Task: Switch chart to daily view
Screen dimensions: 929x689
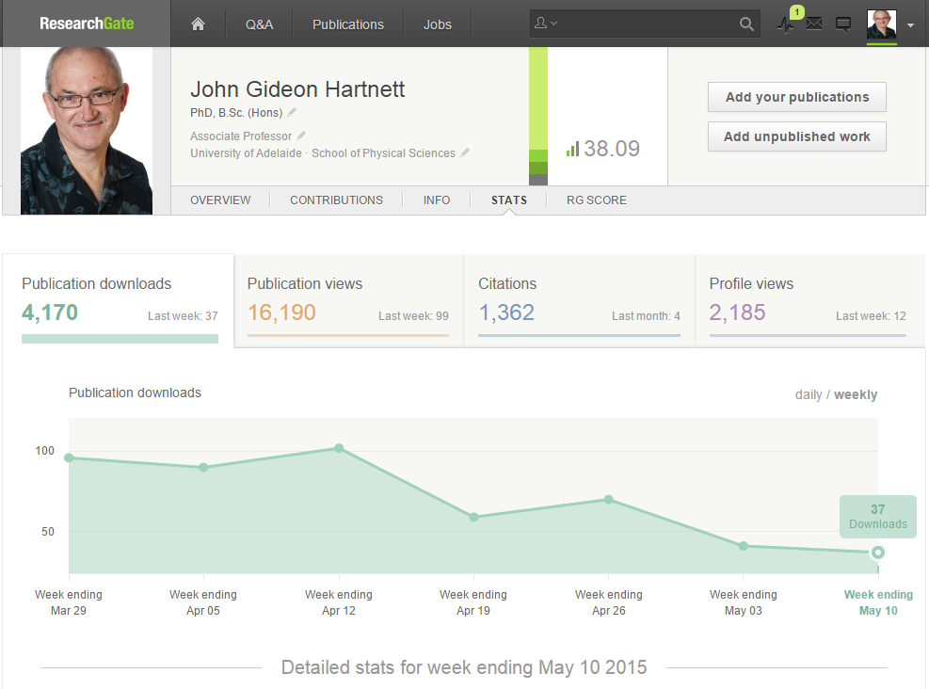Action: [x=809, y=395]
